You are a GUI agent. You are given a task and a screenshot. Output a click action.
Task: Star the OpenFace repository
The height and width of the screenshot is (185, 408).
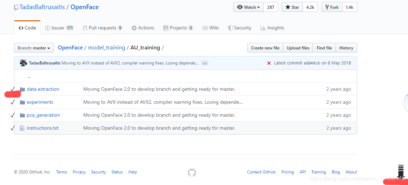tap(292, 7)
